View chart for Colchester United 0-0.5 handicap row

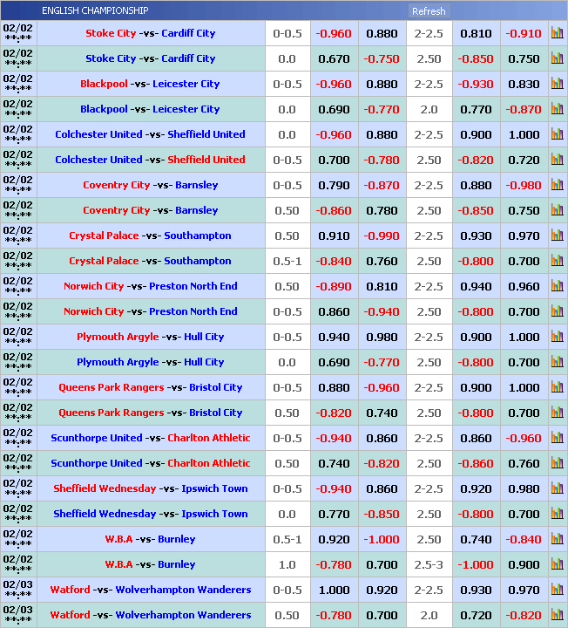(x=557, y=160)
